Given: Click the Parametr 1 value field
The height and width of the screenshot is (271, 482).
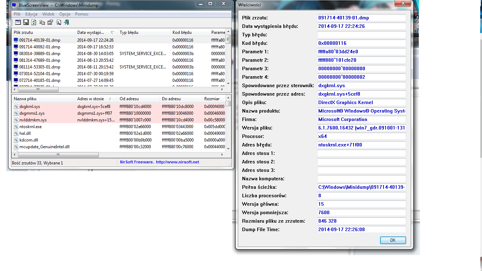Looking at the screenshot, I should coord(362,52).
